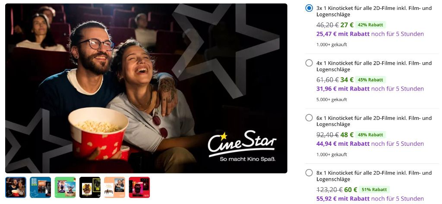
Task: Select the 3x Kinoticket option radio button
Action: [x=309, y=8]
